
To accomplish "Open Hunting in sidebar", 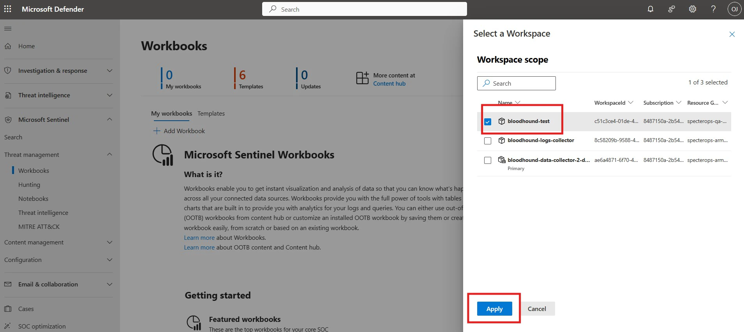I will coord(29,184).
